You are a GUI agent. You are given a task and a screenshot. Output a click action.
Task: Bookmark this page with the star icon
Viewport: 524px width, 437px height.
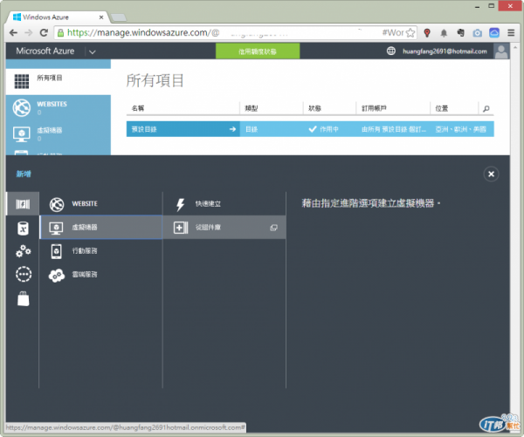(x=410, y=33)
